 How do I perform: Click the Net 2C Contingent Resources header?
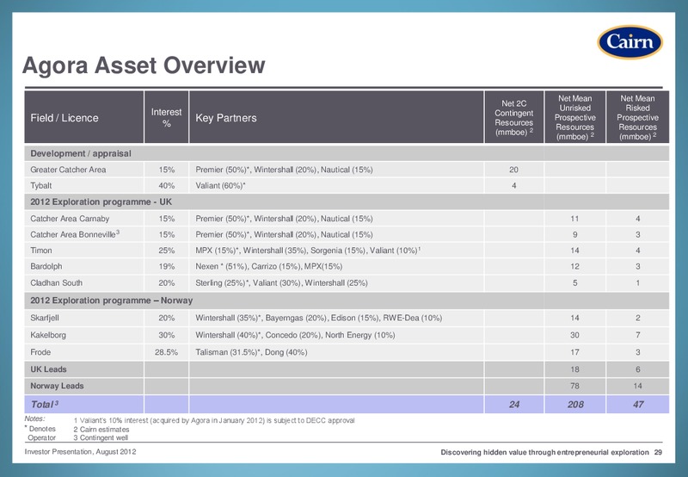(513, 117)
